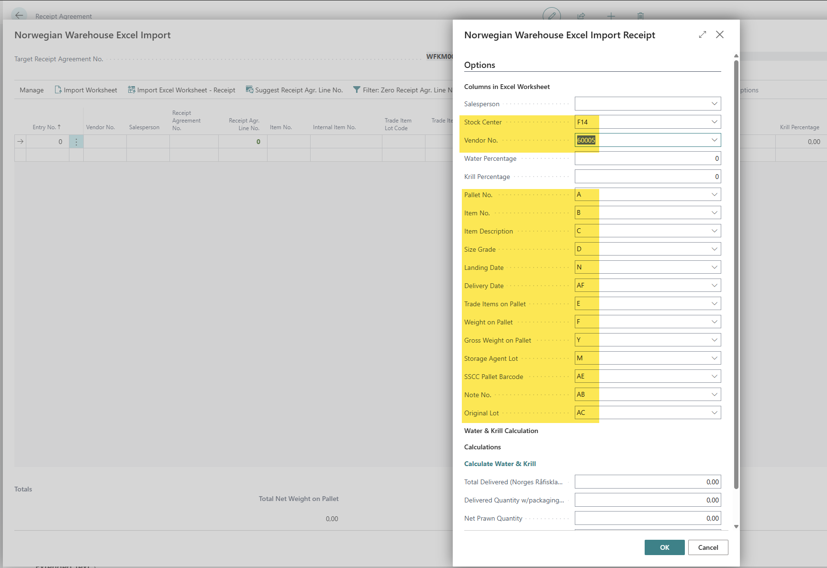Viewport: 827px width, 568px height.
Task: Open row options three-dot menu
Action: pos(76,142)
